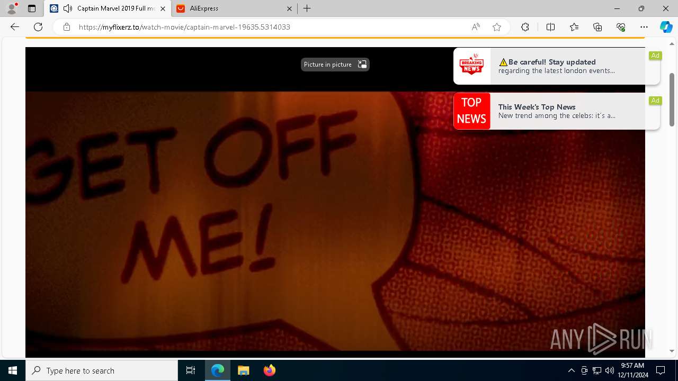Switch to the Captain Marvel 2019 tab
The image size is (678, 381).
(108, 8)
